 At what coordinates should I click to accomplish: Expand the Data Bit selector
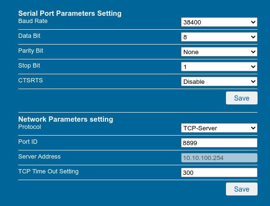[x=219, y=37]
